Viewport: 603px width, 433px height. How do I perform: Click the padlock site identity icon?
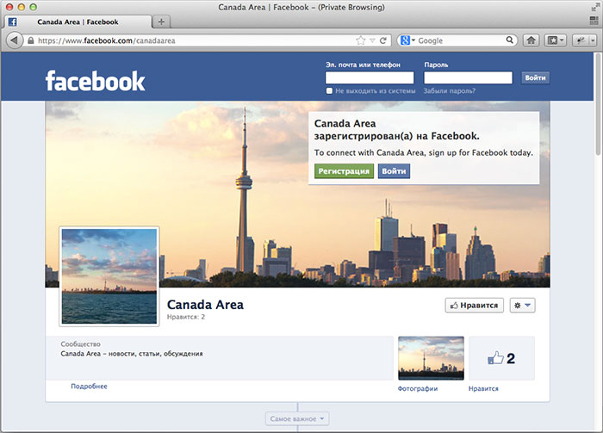31,40
